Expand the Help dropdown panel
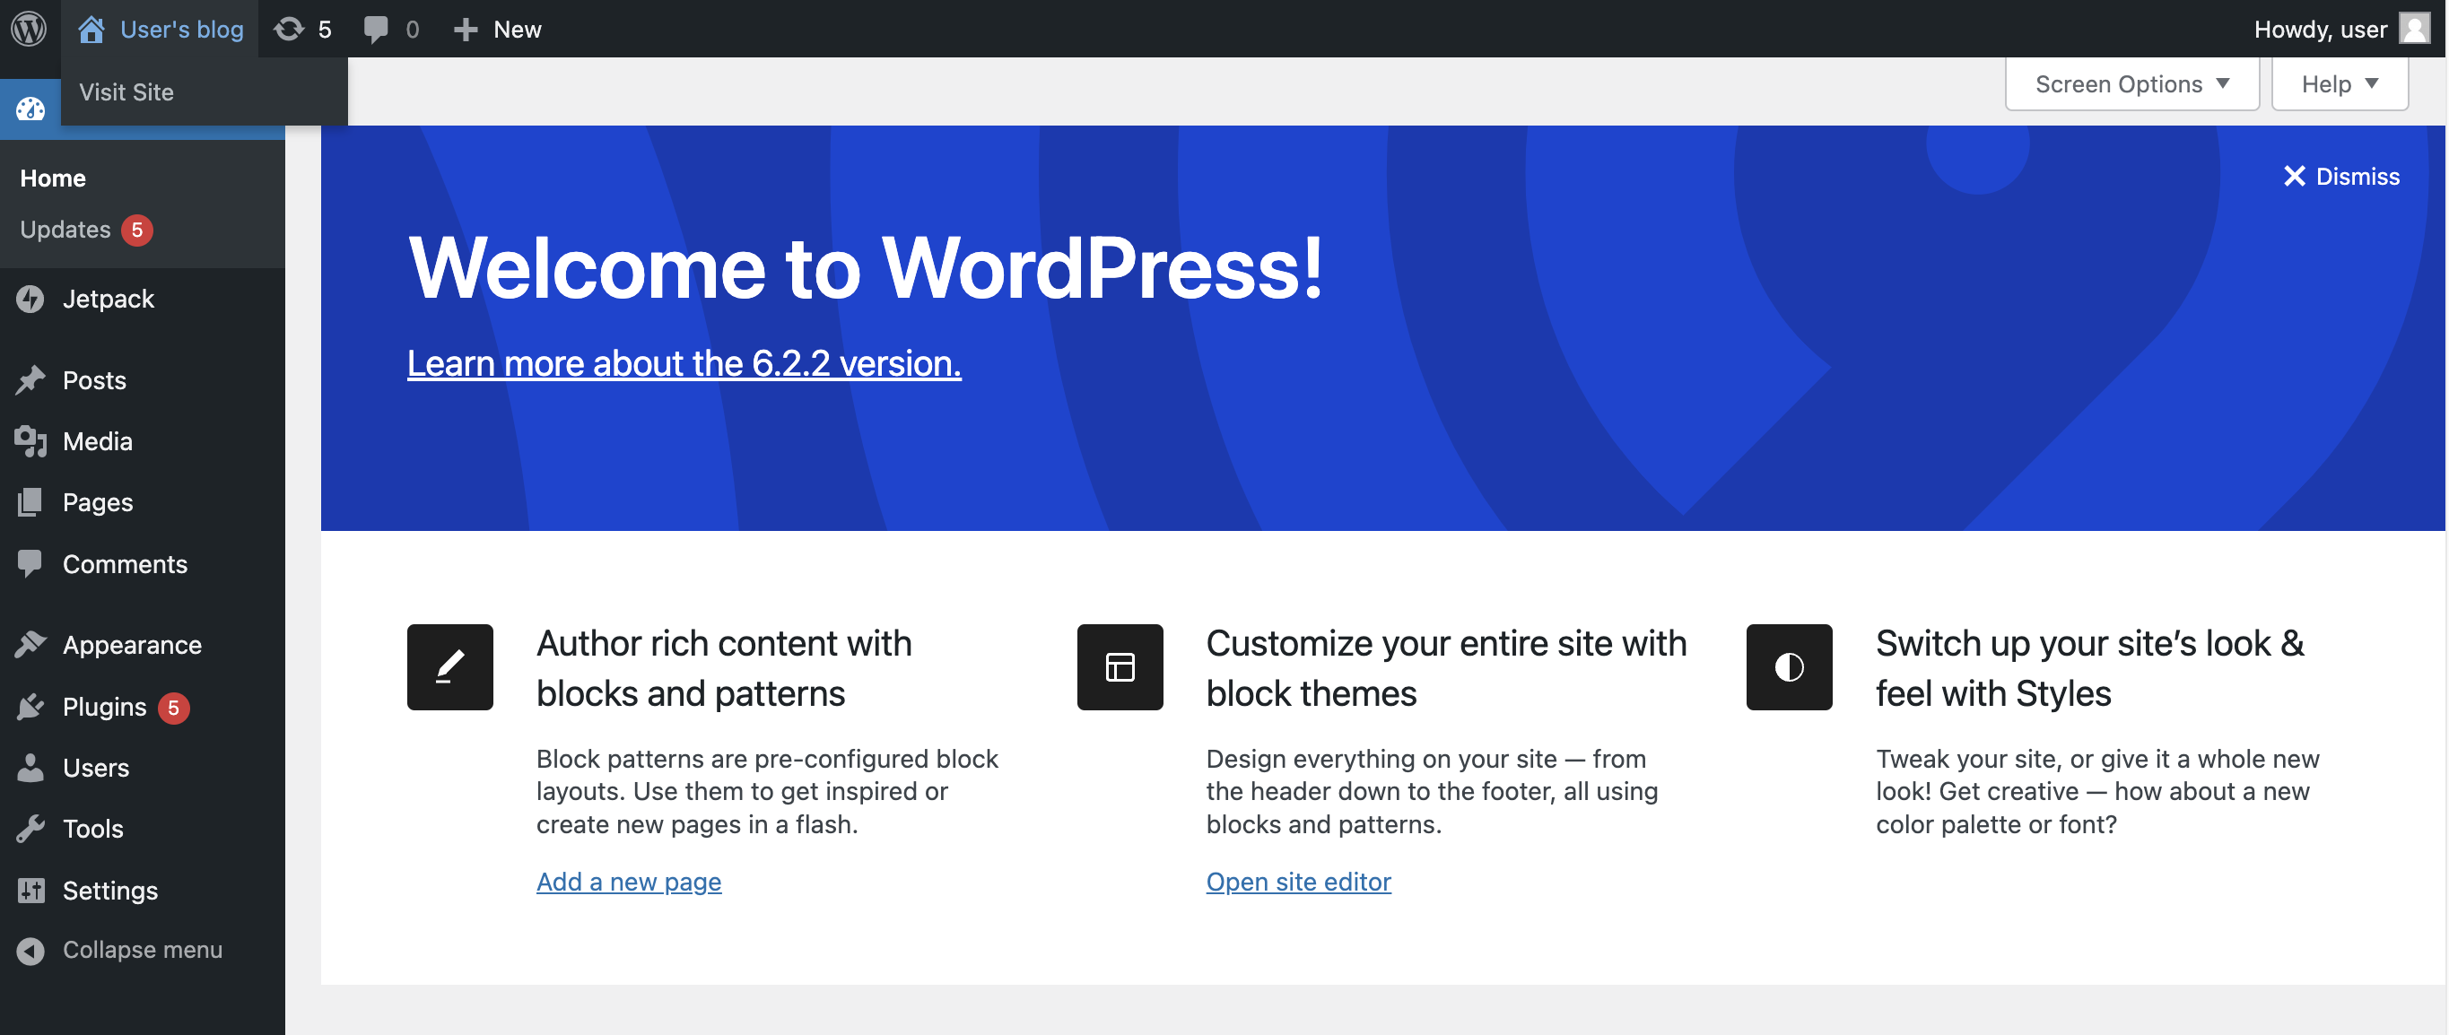2449x1035 pixels. point(2339,84)
